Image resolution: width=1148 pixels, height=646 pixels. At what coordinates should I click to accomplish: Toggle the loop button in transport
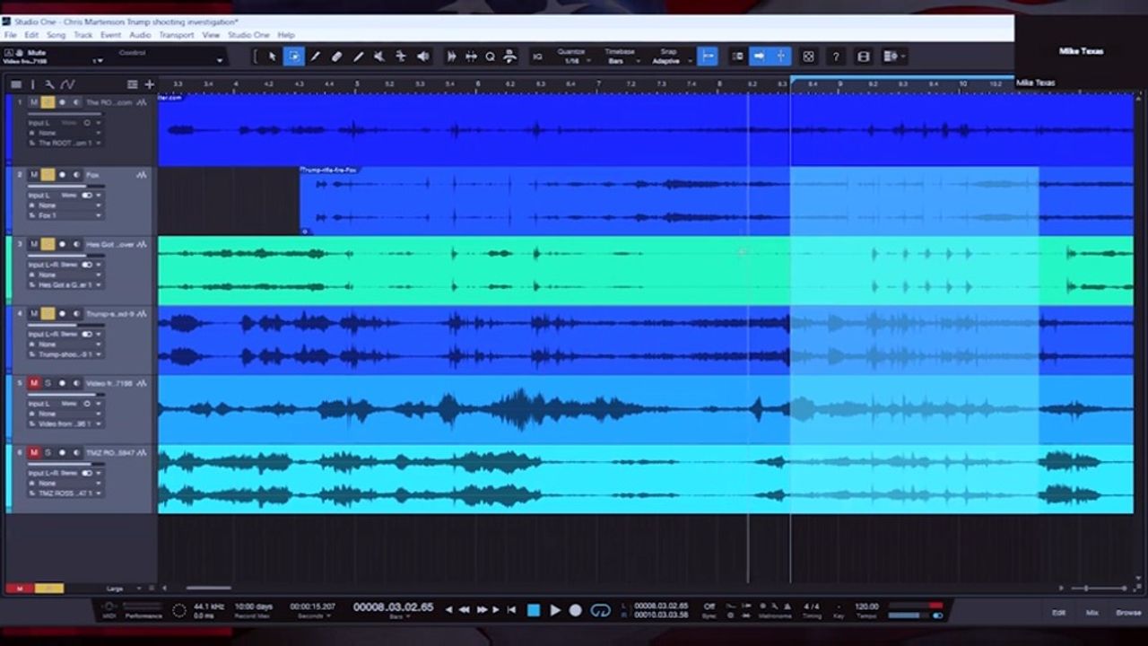(601, 610)
